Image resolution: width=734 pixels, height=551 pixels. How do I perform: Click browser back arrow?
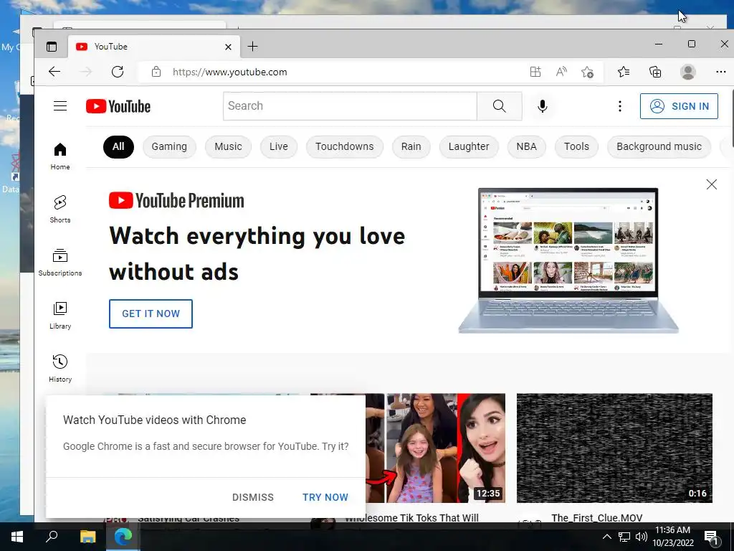coord(54,72)
